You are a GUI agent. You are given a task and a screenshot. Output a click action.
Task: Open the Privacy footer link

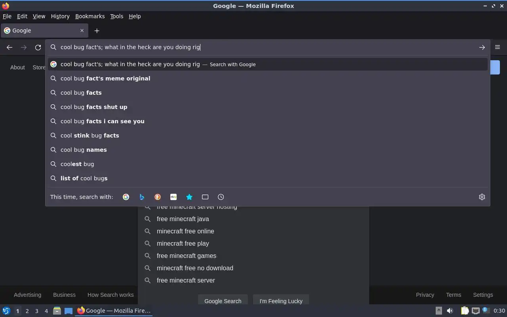click(425, 295)
